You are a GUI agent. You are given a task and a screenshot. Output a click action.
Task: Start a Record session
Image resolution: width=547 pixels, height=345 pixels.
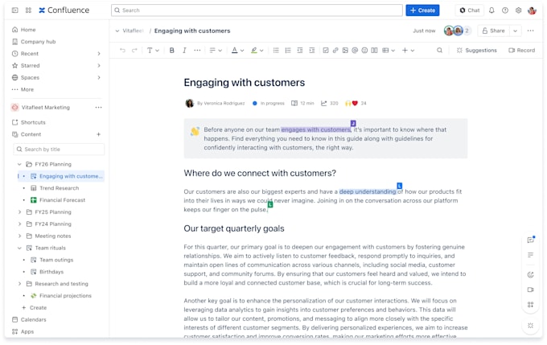point(521,50)
